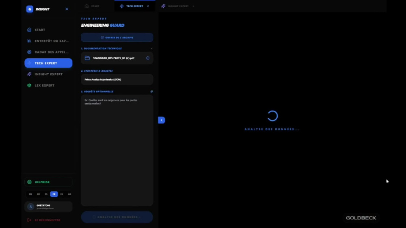Click Ouvrir de l'archive button
Image resolution: width=406 pixels, height=228 pixels.
[x=117, y=37]
